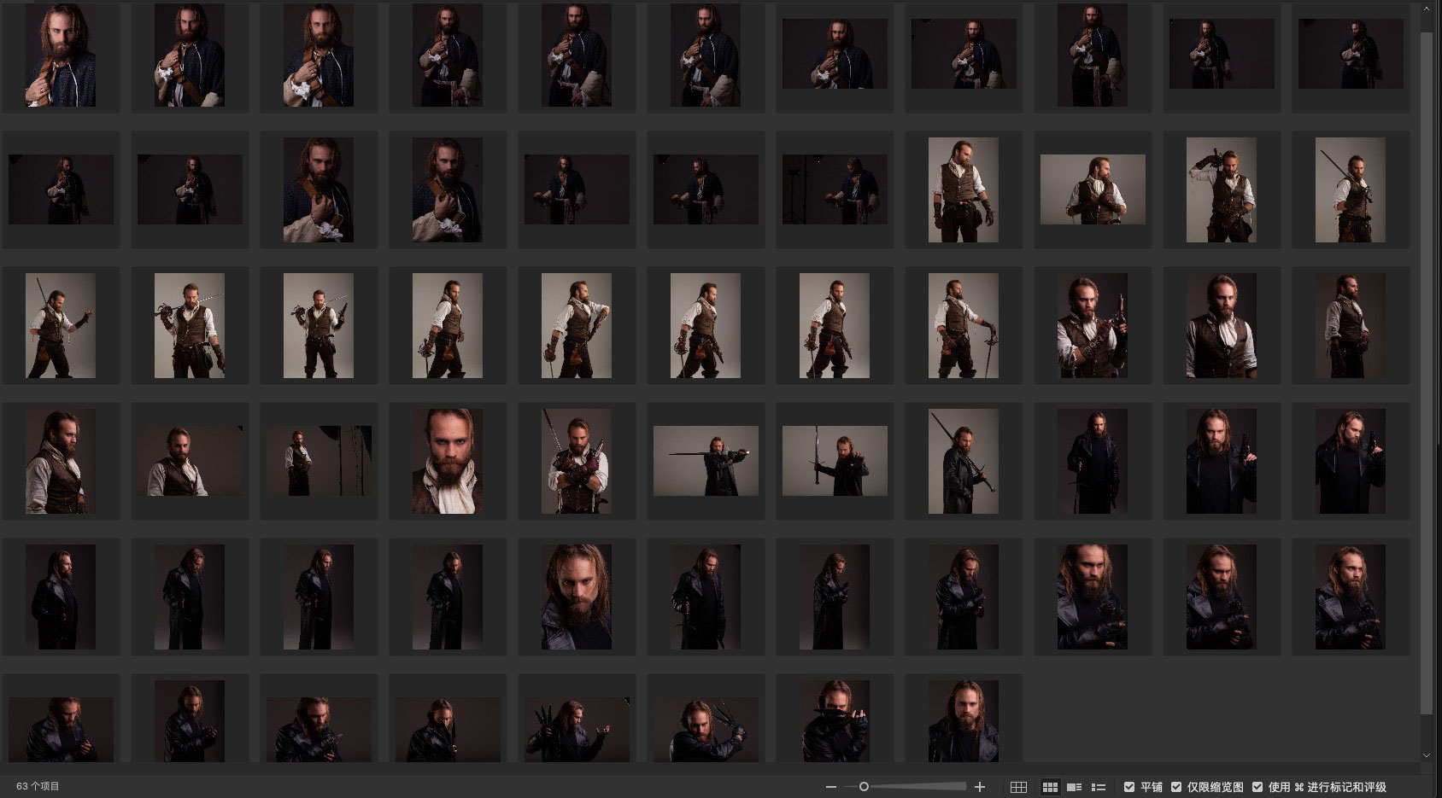Click the grid lock view icon
1442x798 pixels.
coord(1018,787)
